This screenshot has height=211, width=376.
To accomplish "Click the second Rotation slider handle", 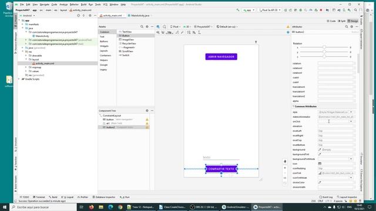I will [x=324, y=52].
